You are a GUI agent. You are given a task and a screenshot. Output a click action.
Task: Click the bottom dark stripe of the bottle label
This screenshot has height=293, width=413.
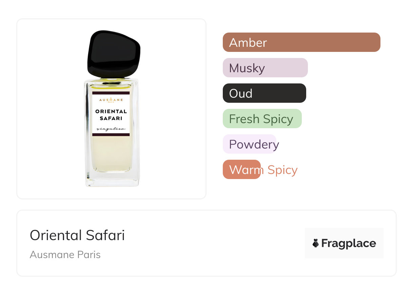tap(111, 135)
